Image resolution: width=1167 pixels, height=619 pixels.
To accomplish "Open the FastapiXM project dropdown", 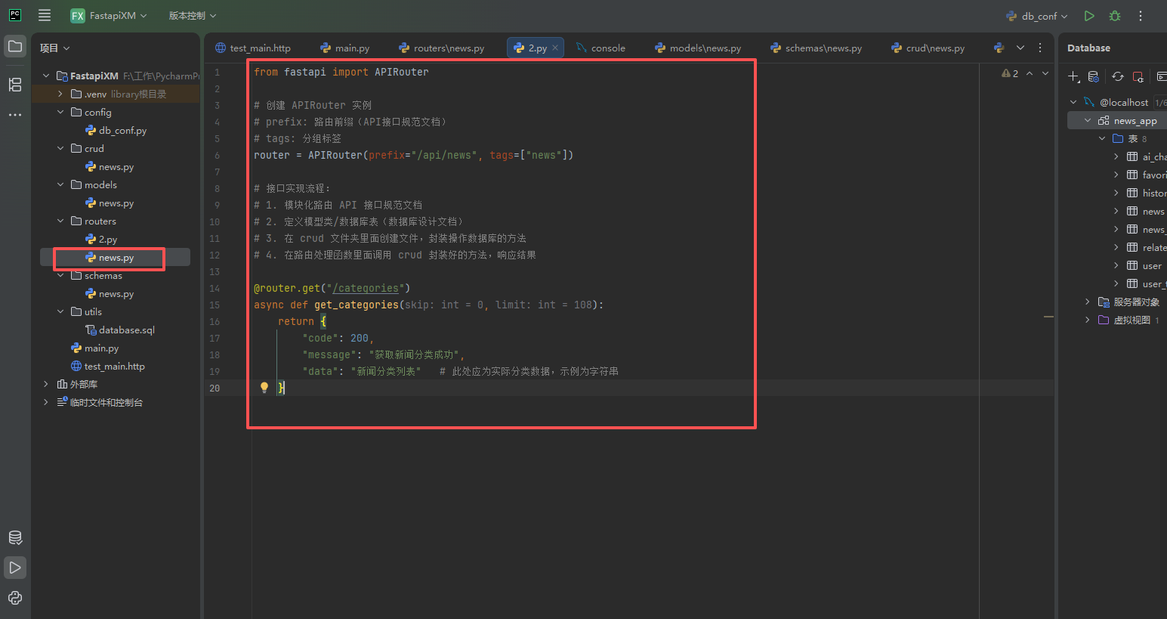I will coord(109,15).
